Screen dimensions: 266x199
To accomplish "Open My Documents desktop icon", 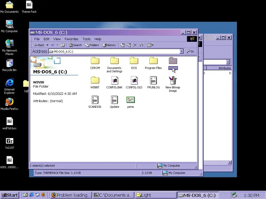I will point(9,7).
